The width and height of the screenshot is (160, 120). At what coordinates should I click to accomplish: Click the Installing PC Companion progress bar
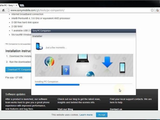(84, 85)
